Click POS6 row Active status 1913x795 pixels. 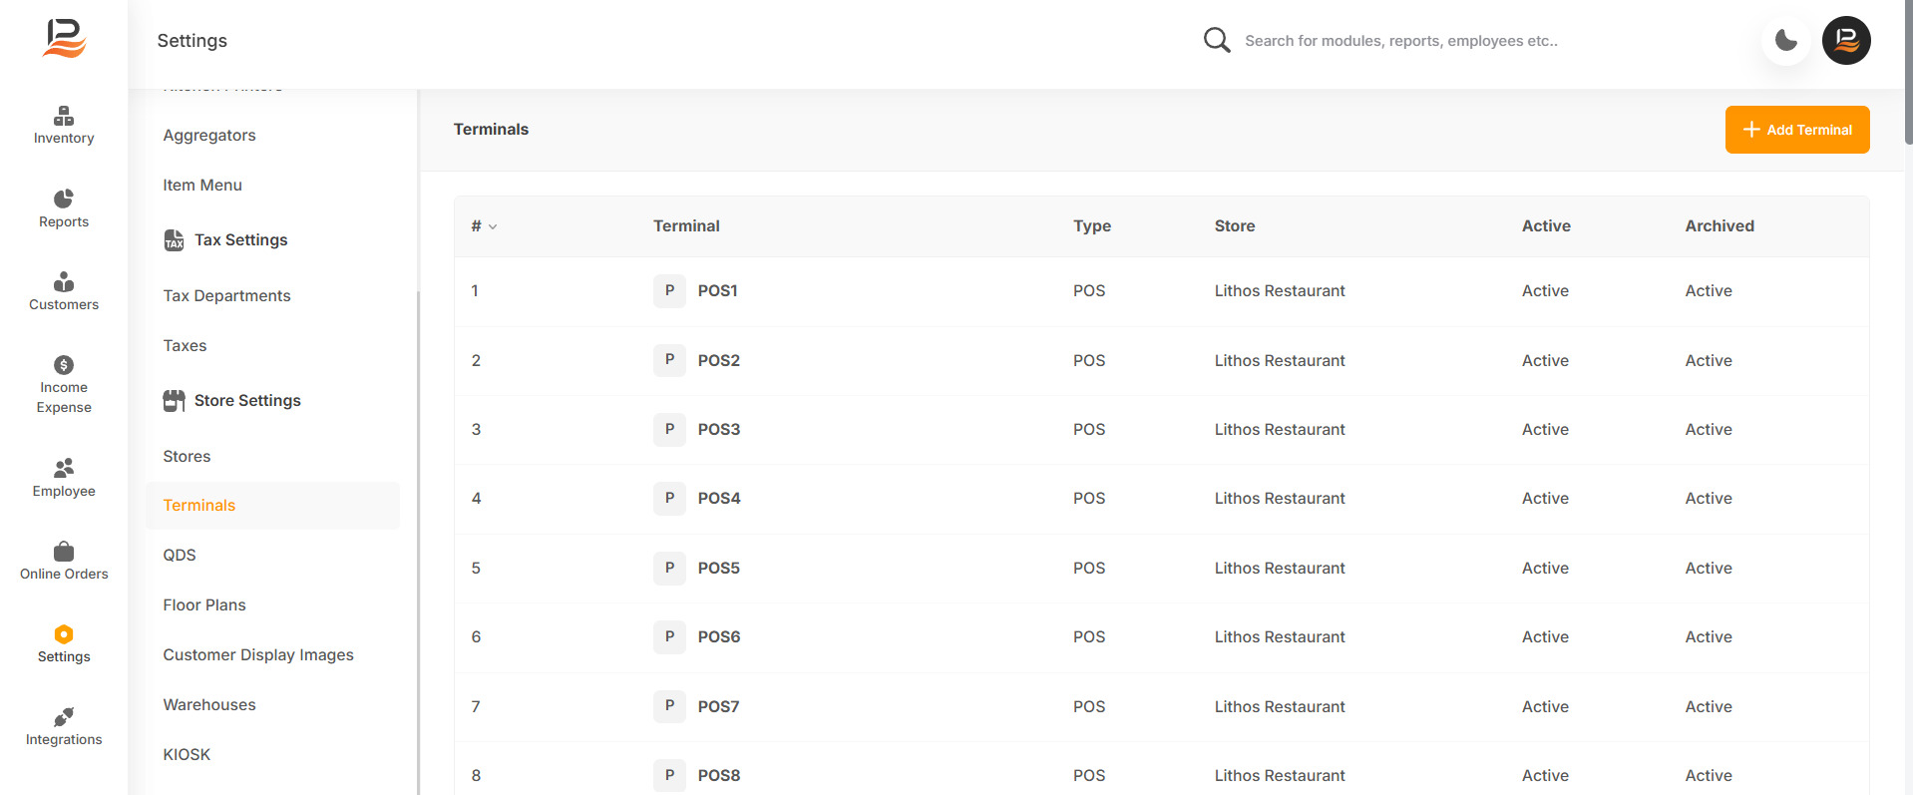click(x=1545, y=637)
